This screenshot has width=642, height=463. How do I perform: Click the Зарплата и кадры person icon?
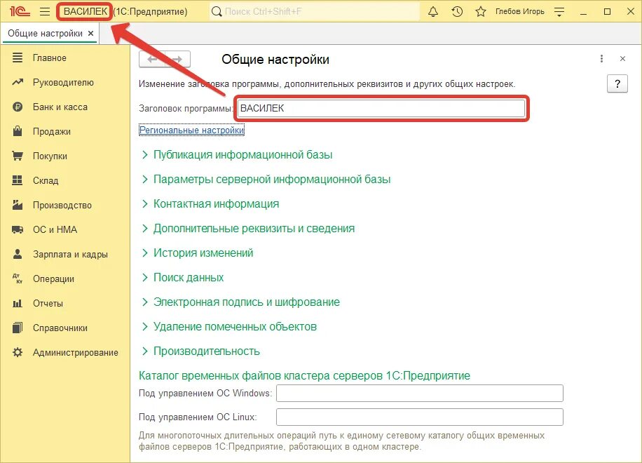point(18,254)
